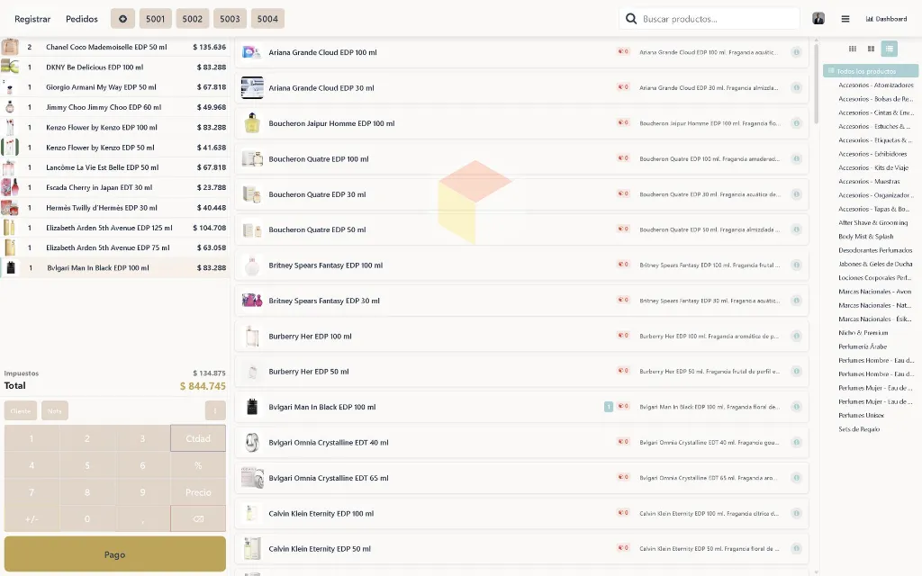
Task: Select category Sets de Regalo
Action: tap(859, 429)
